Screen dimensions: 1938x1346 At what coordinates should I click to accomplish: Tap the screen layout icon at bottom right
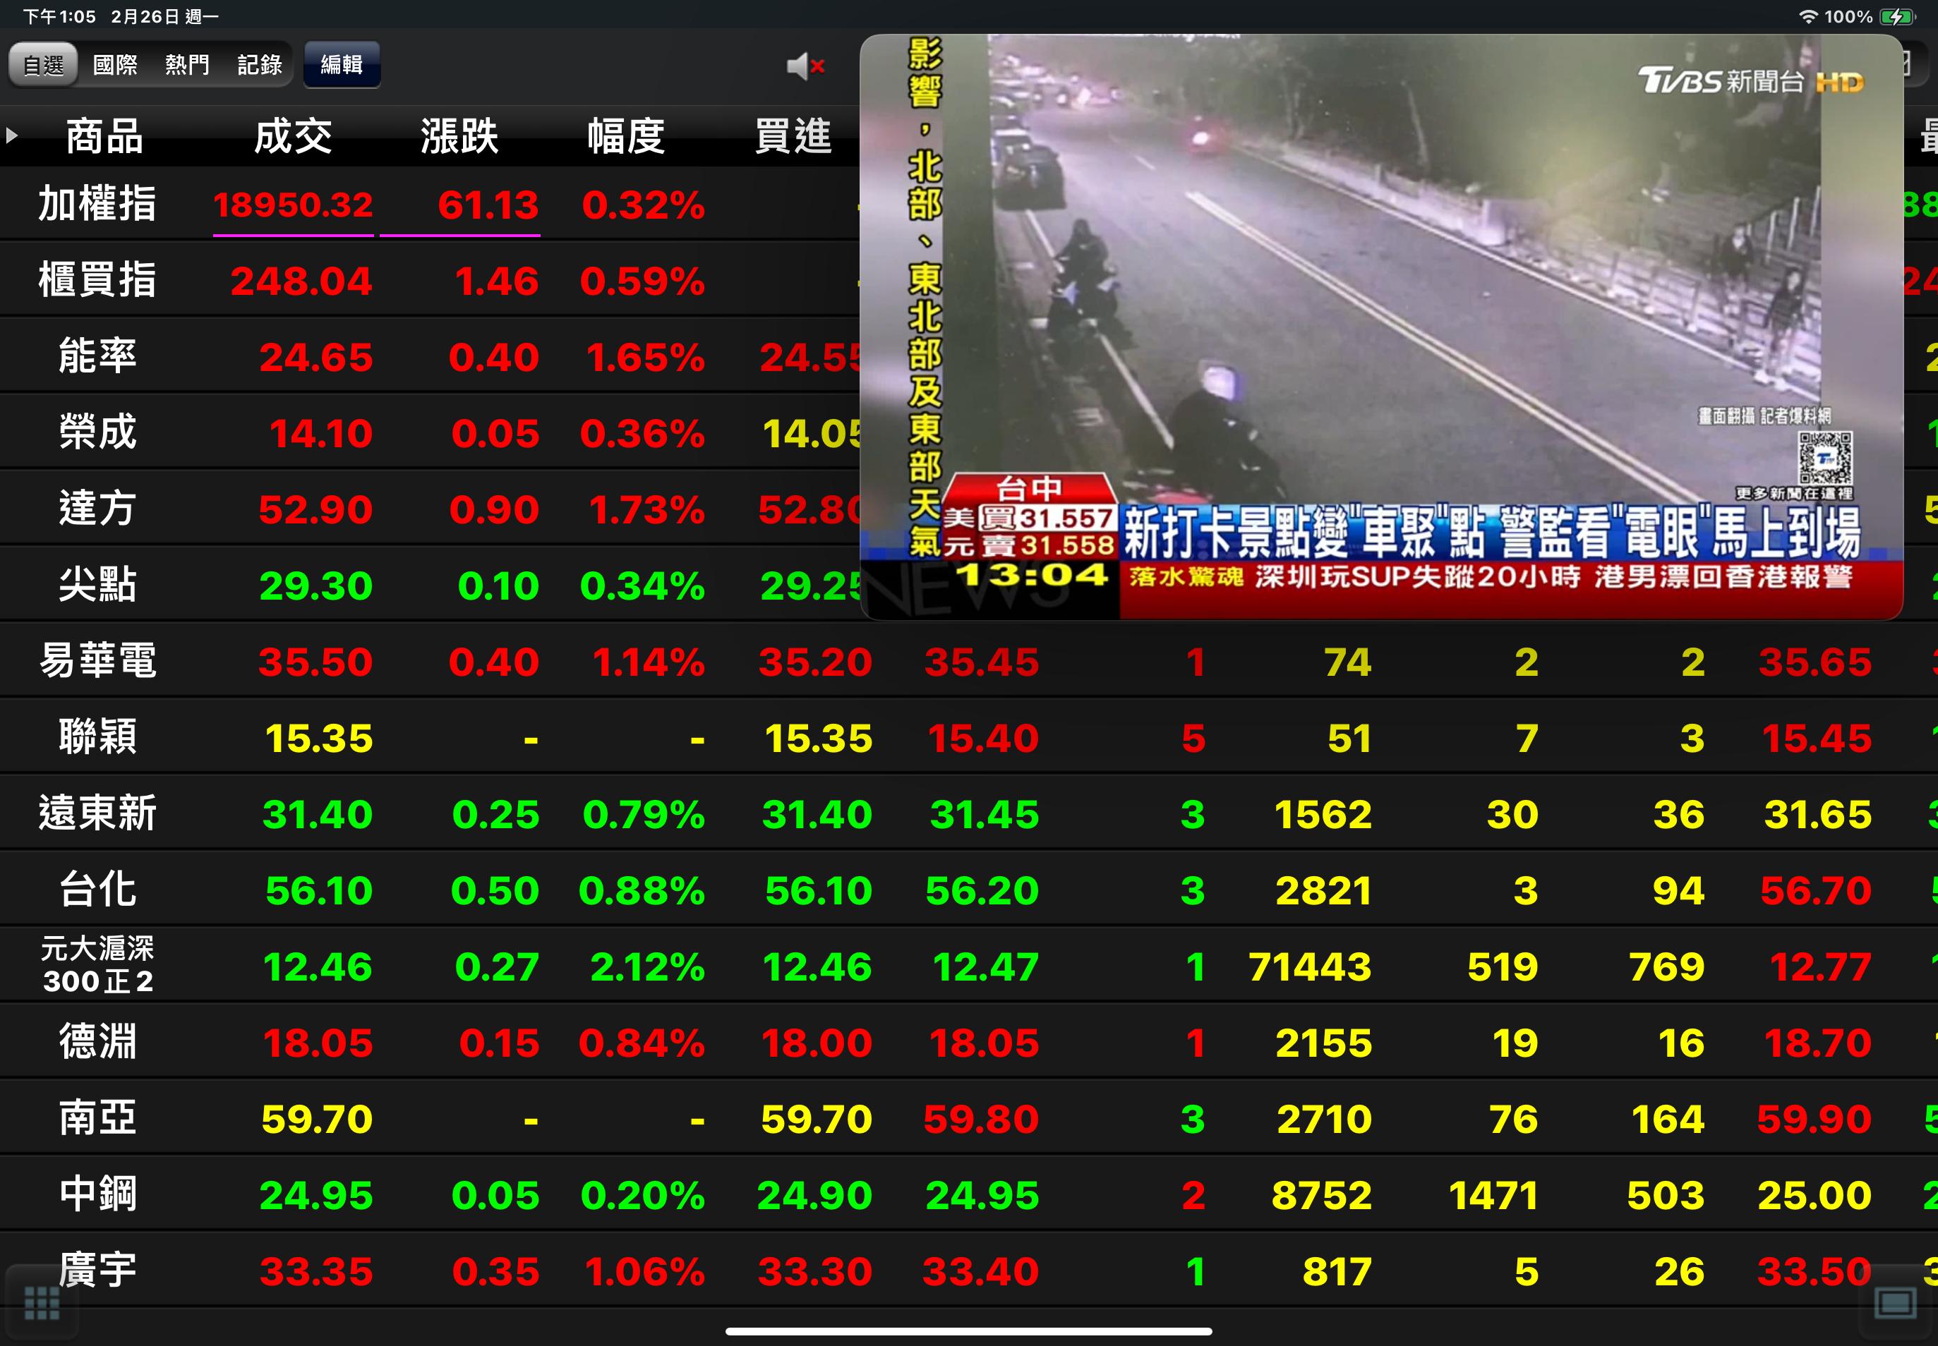tap(1895, 1303)
